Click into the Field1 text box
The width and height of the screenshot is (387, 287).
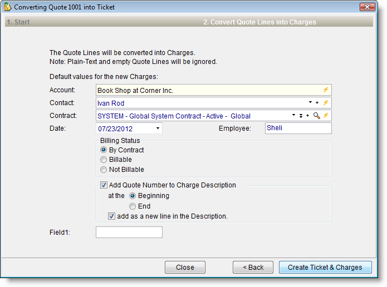pos(129,232)
